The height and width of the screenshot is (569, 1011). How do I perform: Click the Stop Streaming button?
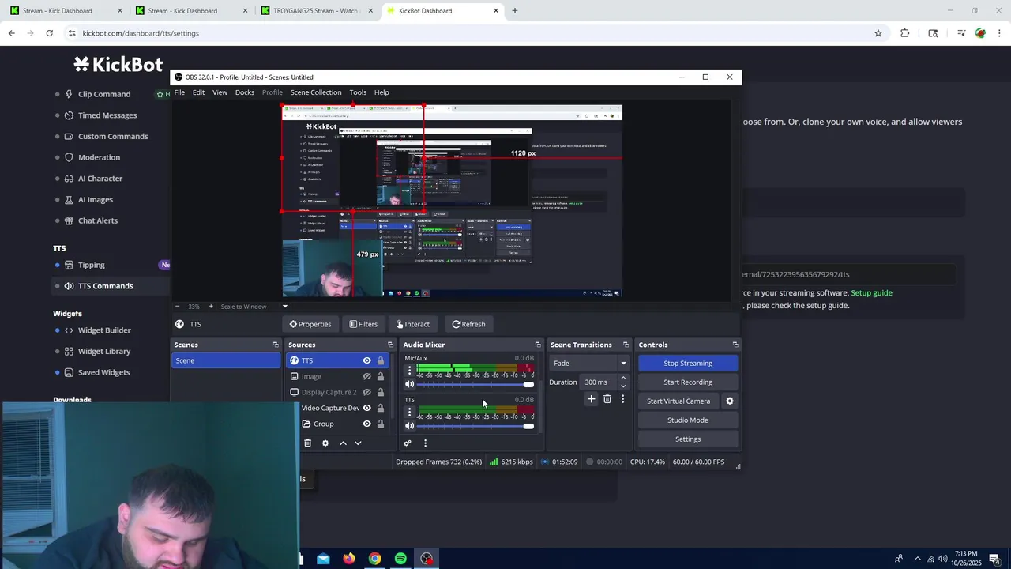(x=688, y=364)
